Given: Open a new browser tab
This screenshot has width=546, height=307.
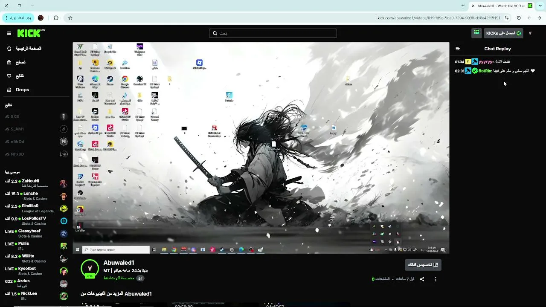Looking at the screenshot, I should (x=463, y=6).
